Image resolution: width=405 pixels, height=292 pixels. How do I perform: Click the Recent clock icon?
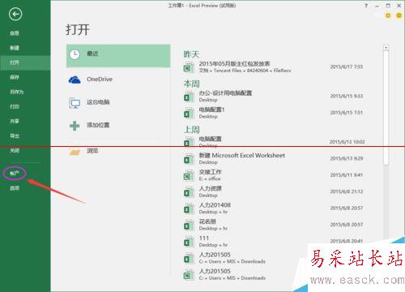point(75,54)
